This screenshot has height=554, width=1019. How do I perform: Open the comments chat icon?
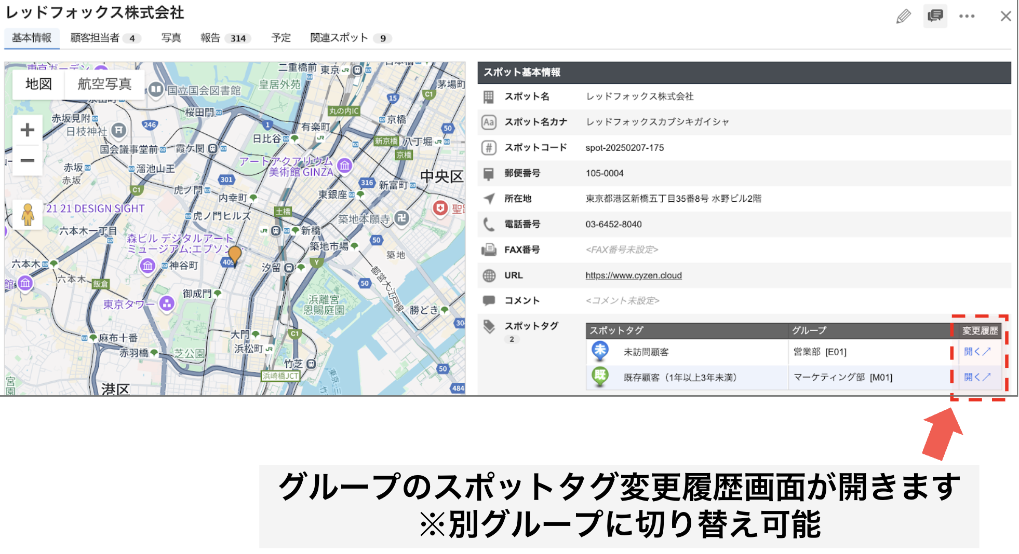pos(935,16)
